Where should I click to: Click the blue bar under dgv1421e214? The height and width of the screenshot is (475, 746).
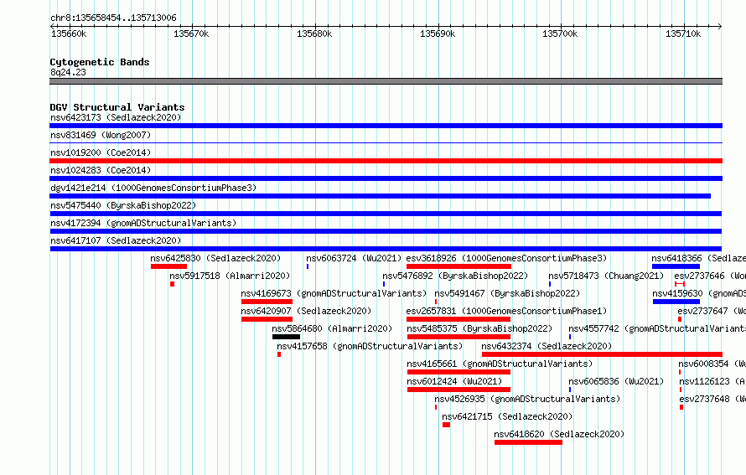point(381,196)
